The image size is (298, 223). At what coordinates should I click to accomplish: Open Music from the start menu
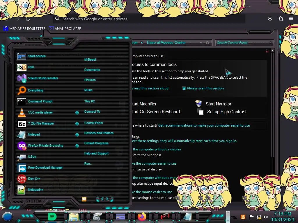tap(88, 90)
